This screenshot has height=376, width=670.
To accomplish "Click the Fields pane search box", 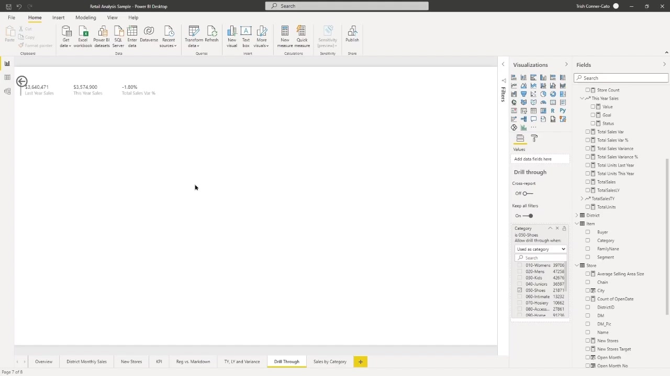I will point(621,78).
